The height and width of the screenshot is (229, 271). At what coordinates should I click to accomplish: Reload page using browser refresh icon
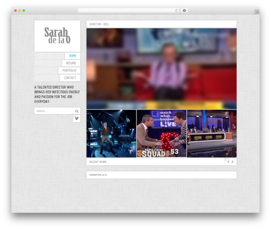pos(176,10)
